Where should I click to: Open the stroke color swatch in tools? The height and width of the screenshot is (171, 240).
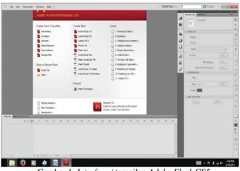pos(236,116)
